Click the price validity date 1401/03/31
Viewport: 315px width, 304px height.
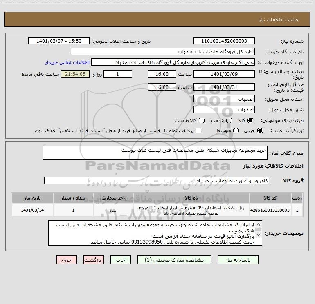click(x=224, y=87)
